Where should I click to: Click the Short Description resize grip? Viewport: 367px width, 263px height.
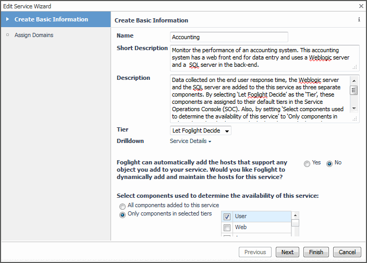coord(354,67)
